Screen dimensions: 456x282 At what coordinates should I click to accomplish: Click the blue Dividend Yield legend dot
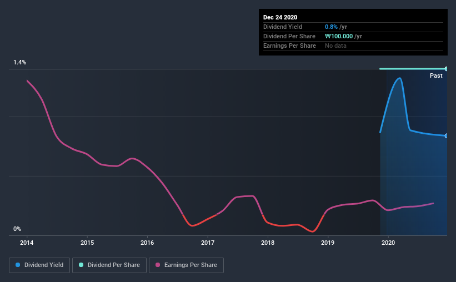(x=18, y=265)
